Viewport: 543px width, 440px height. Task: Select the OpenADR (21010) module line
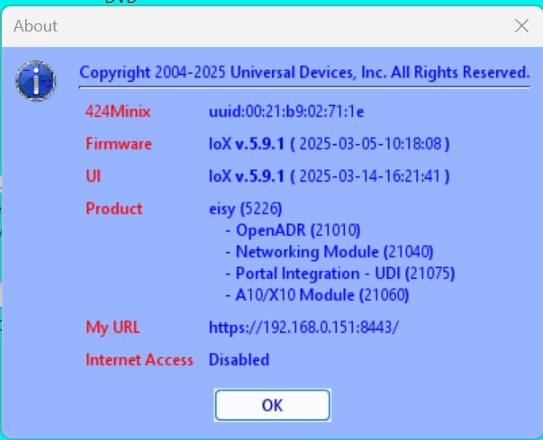click(x=293, y=230)
